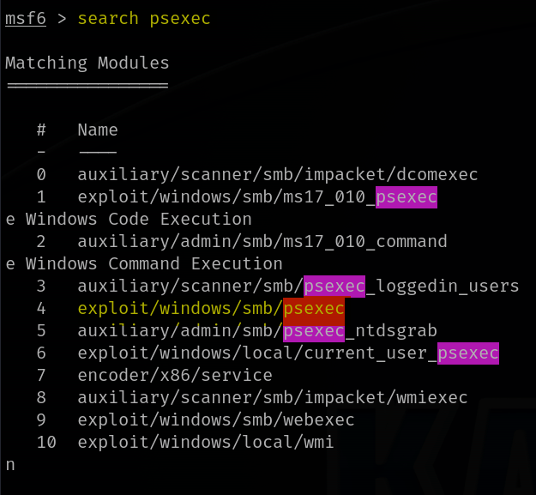Click highlighted psexec in ms17_010_psexec
This screenshot has height=495, width=536.
(407, 197)
